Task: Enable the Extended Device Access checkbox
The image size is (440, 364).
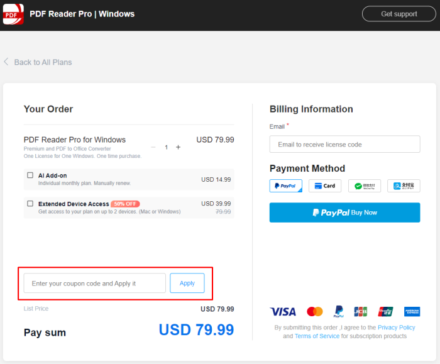Action: click(x=30, y=204)
